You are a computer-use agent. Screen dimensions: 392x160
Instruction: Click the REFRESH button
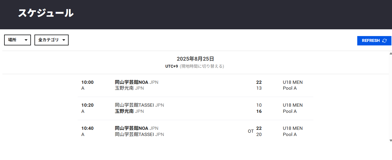click(x=374, y=41)
